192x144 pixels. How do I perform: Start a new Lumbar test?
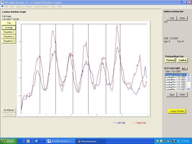point(182,60)
